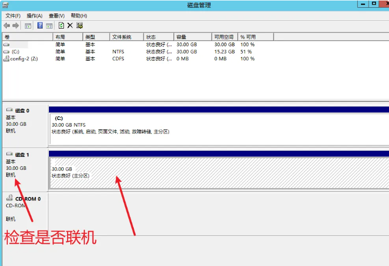Select the hatched 30.00 GB partition on 磁盘 1
Viewport: 389px width, 266px height.
[x=219, y=173]
